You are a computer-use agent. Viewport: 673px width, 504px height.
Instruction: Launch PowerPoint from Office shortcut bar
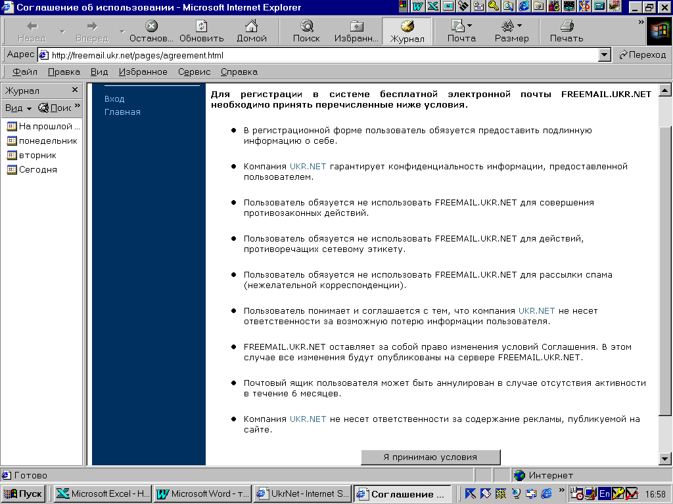tap(448, 6)
